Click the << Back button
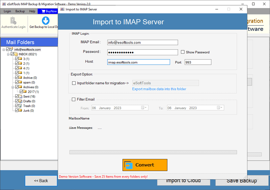The width and height of the screenshot is (270, 190). pyautogui.click(x=41, y=181)
